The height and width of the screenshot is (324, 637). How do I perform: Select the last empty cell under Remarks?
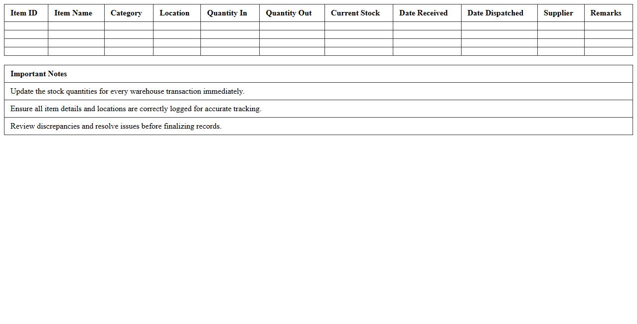click(608, 51)
